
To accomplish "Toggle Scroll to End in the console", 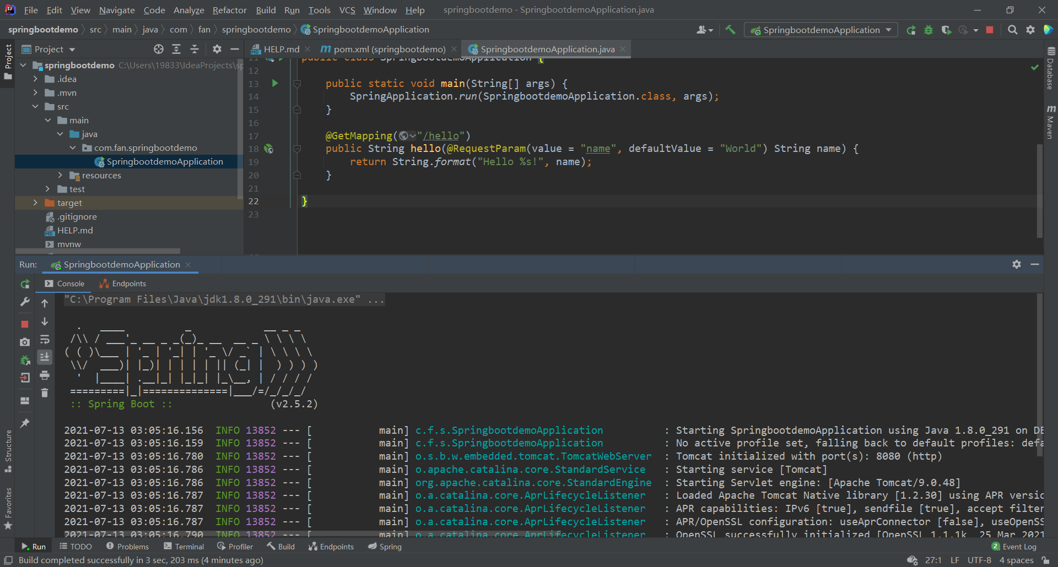I will pos(45,357).
